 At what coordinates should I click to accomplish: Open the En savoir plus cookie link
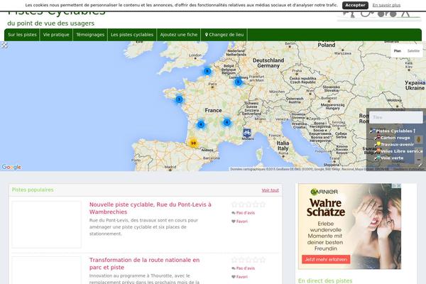point(386,5)
